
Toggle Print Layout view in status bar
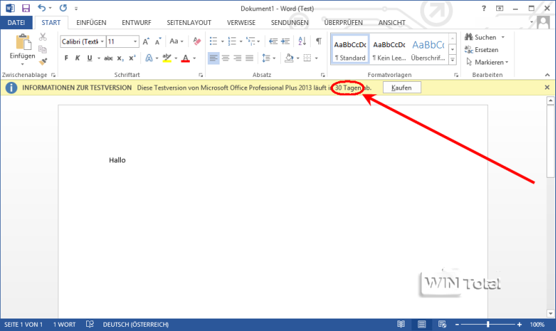tap(422, 324)
